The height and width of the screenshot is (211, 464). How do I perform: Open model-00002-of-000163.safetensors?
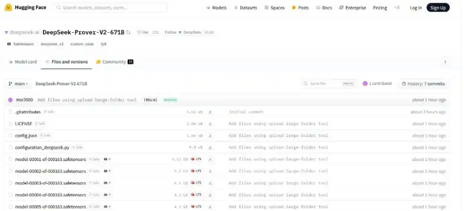pos(50,171)
